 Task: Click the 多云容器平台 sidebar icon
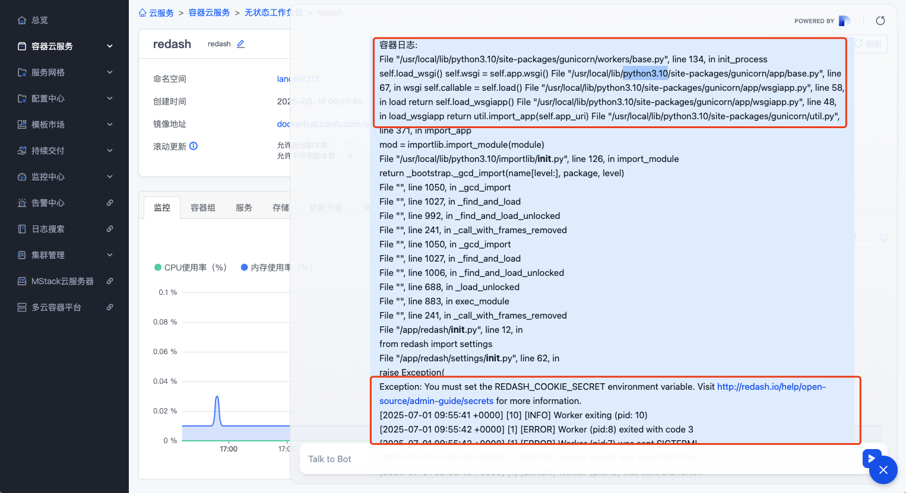(x=22, y=307)
